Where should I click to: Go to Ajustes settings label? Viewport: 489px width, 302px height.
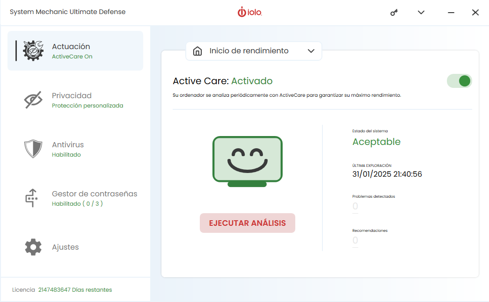tap(65, 247)
